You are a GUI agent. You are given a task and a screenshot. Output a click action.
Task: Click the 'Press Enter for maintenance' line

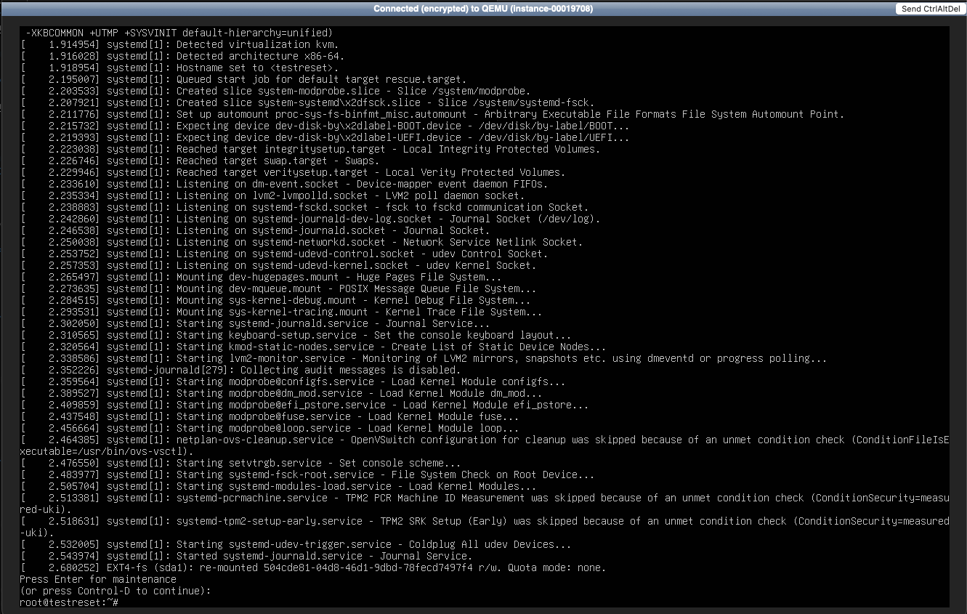[x=98, y=579]
